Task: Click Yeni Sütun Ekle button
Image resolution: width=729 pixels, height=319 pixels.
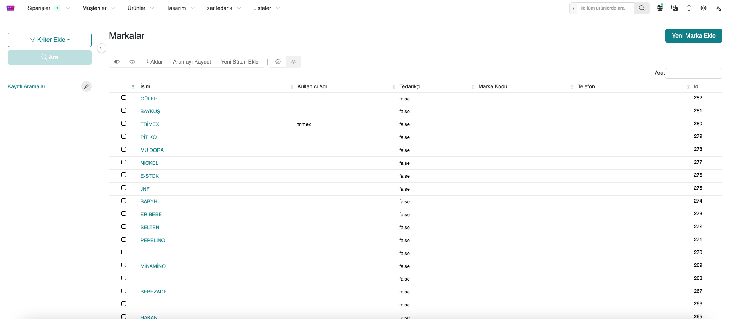Action: coord(240,62)
